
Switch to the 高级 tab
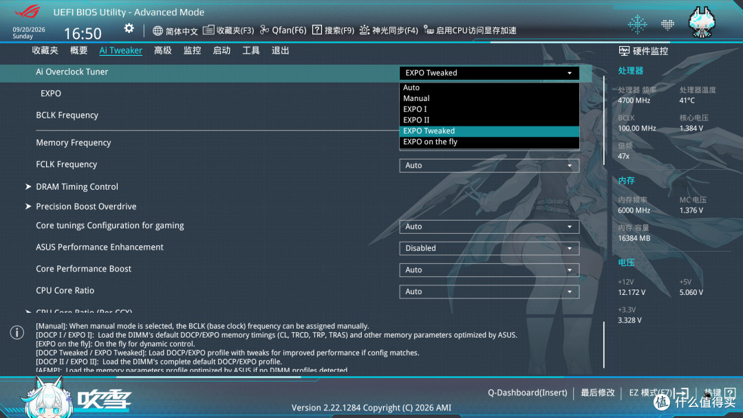tap(162, 51)
